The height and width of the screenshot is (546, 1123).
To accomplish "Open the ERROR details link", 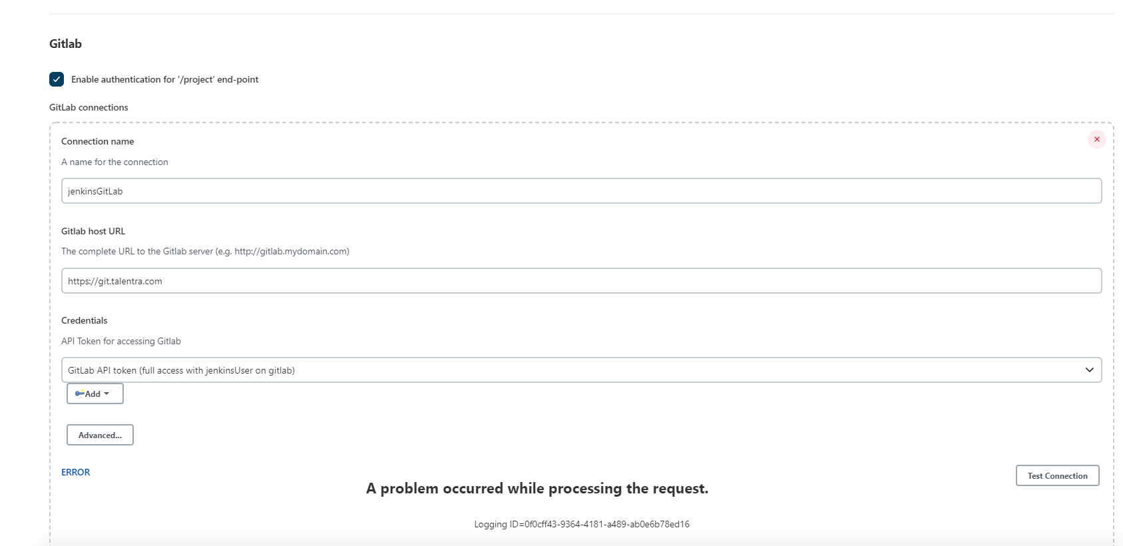I will coord(75,472).
